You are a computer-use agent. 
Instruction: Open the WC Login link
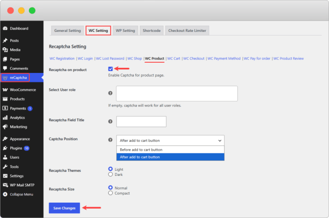click(85, 58)
